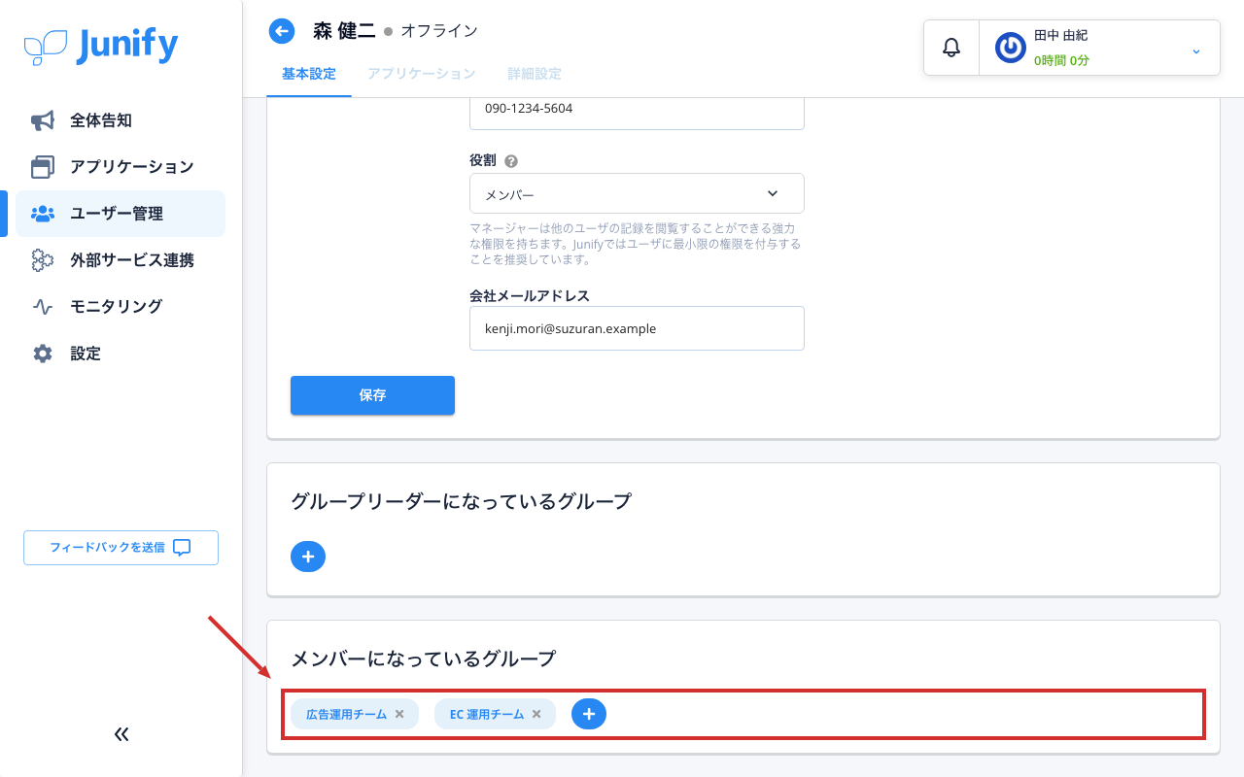1244x777 pixels.
Task: Open 全体告知 megaphone icon
Action: tap(43, 120)
